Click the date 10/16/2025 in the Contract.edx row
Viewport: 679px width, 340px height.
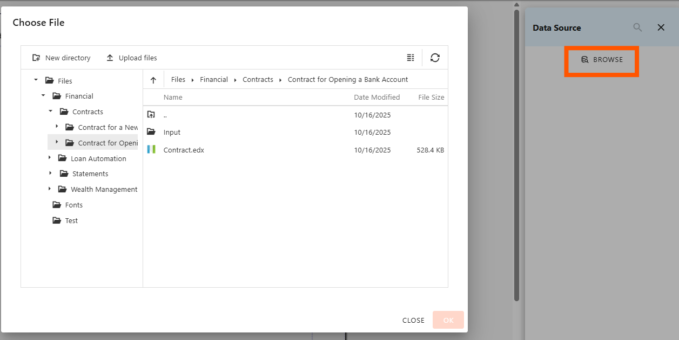pos(372,150)
